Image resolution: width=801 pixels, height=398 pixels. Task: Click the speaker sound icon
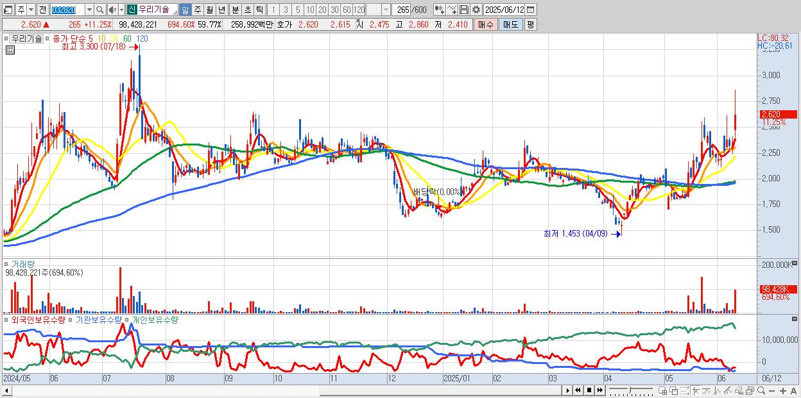(x=112, y=10)
